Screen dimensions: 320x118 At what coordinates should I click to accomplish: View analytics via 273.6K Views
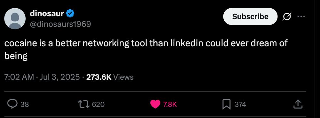[110, 77]
